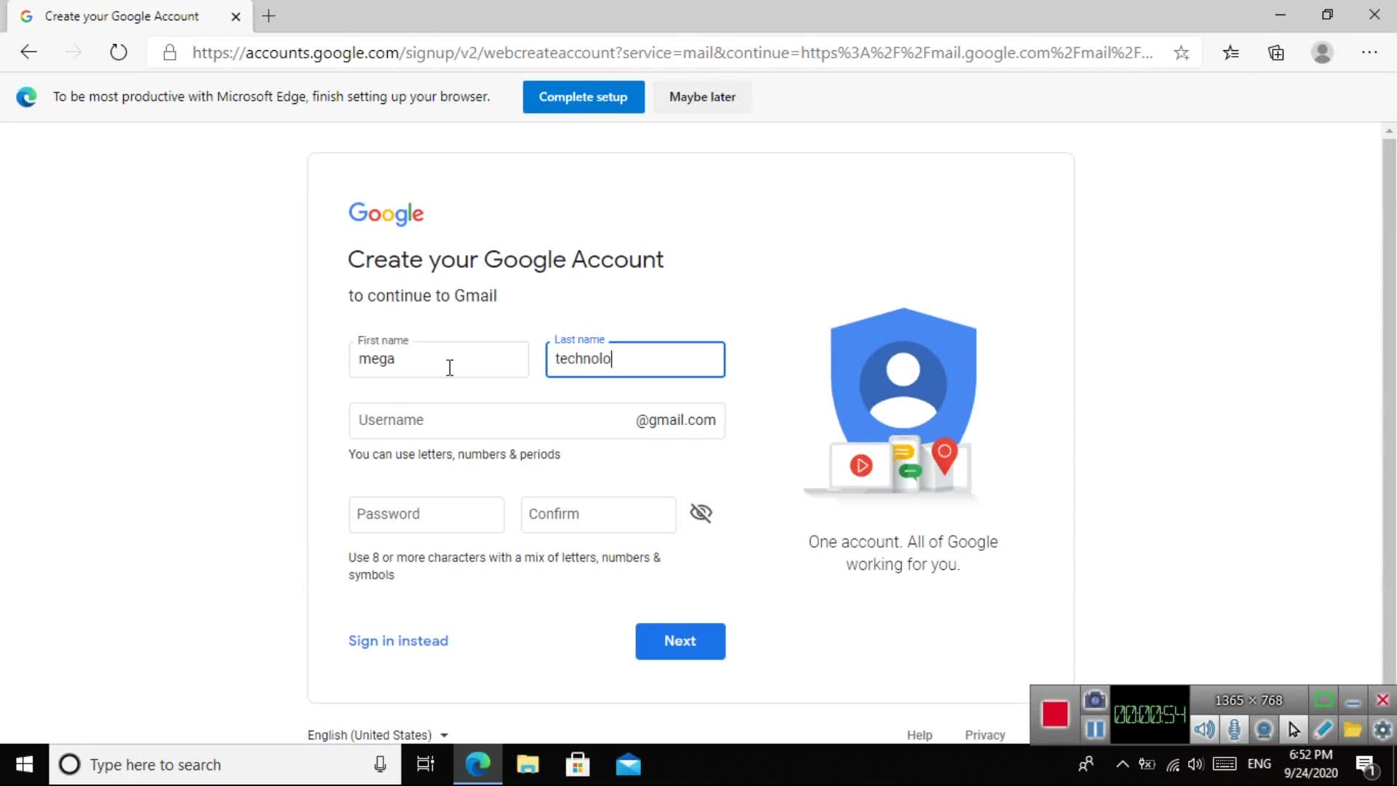Open recordings folder from recorder toolbar
Screen dimensions: 1397x786
(1353, 729)
